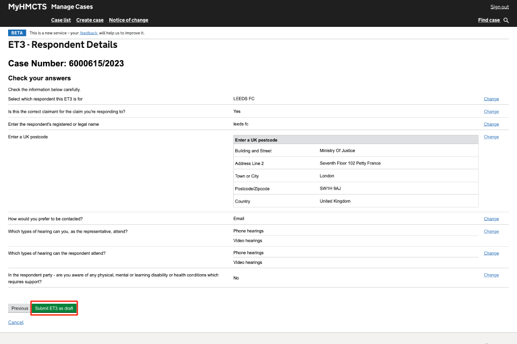Click the MyHMCTS logo text
The image size is (517, 344).
27,7
